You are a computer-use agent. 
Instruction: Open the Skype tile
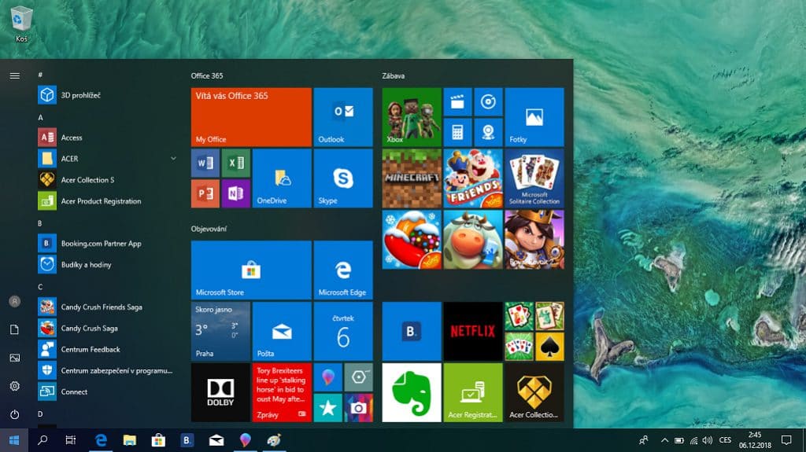[x=343, y=178]
